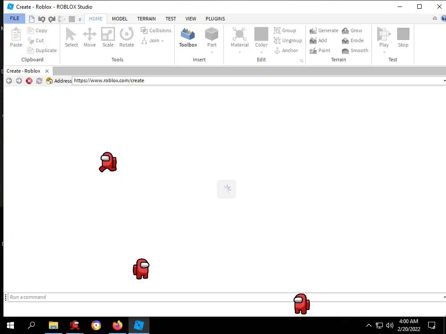Select the HOME ribbon tab
This screenshot has width=446, height=334.
95,19
